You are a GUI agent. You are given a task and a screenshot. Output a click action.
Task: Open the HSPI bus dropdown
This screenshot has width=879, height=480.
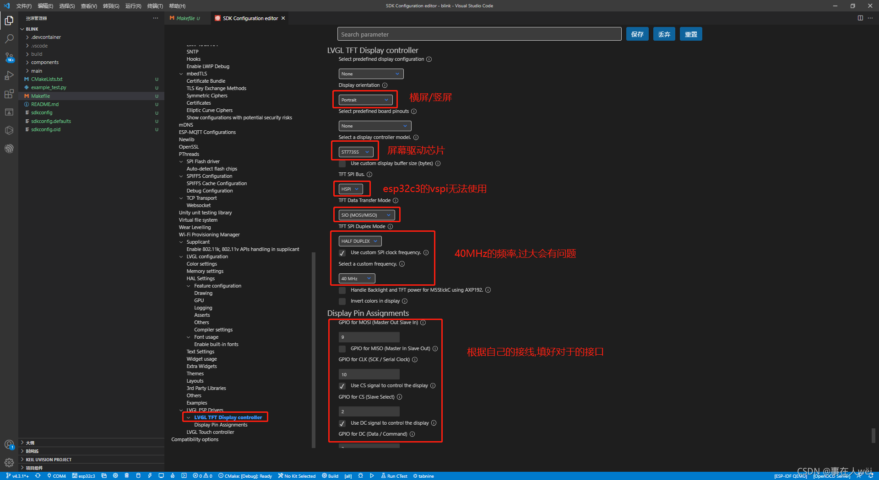click(x=351, y=189)
